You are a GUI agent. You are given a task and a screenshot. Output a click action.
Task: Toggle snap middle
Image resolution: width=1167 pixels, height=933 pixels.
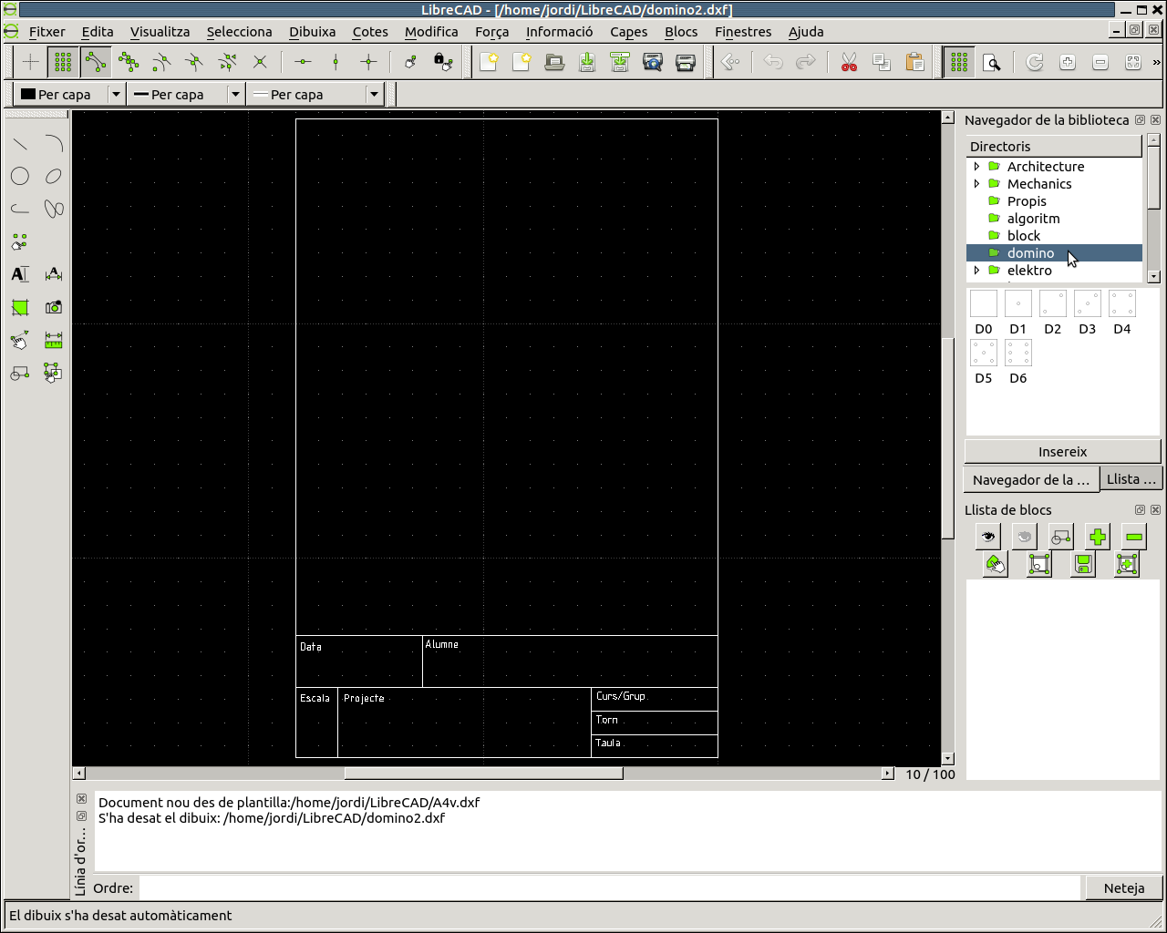point(194,62)
